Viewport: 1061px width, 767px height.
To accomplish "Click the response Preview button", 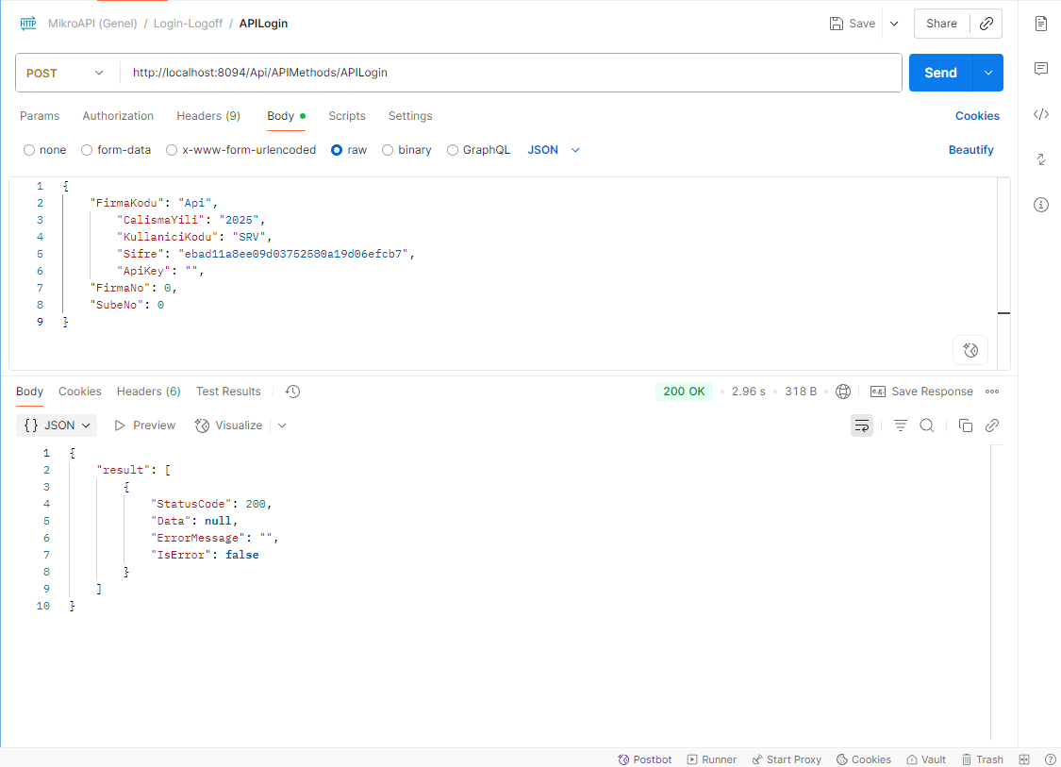I will (145, 425).
